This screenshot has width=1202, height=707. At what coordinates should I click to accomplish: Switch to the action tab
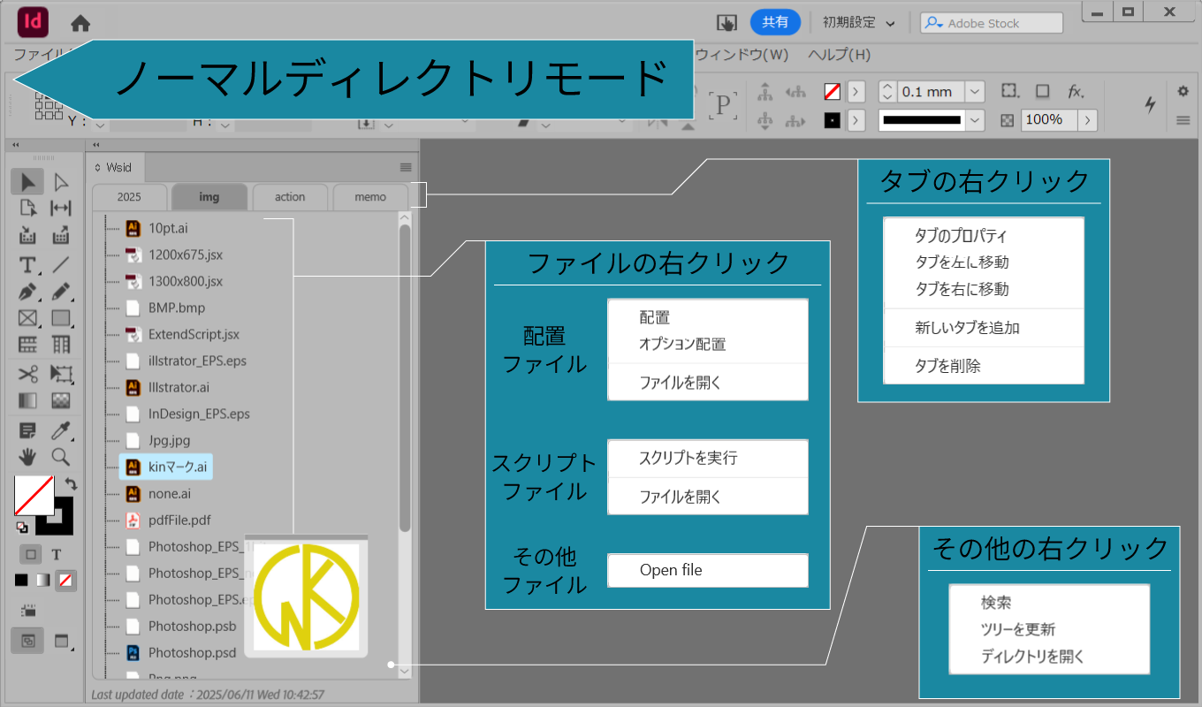coord(290,197)
